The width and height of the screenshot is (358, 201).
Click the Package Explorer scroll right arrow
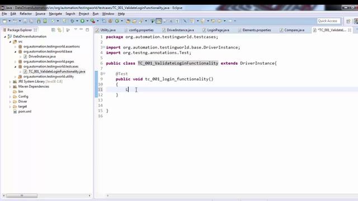click(x=89, y=195)
